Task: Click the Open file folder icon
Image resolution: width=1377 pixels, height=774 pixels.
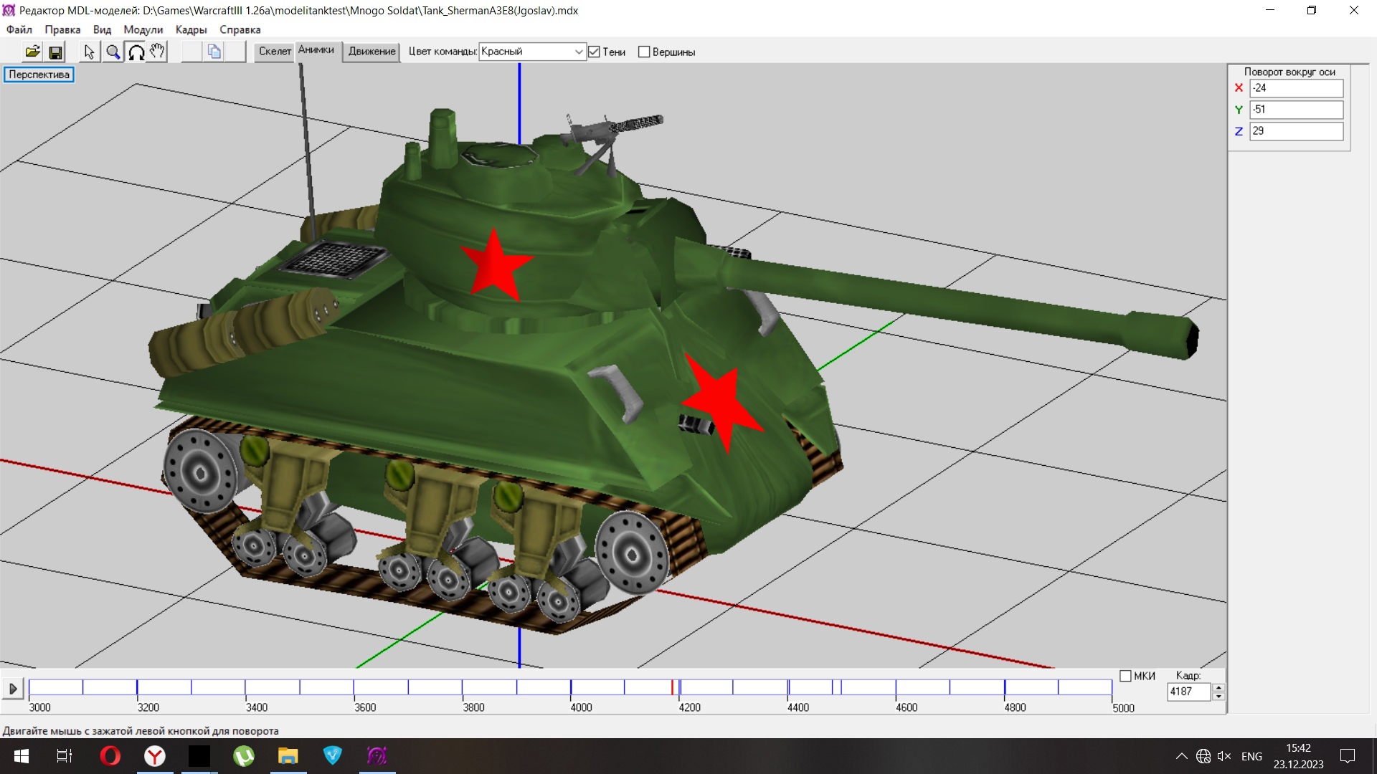Action: click(x=32, y=52)
